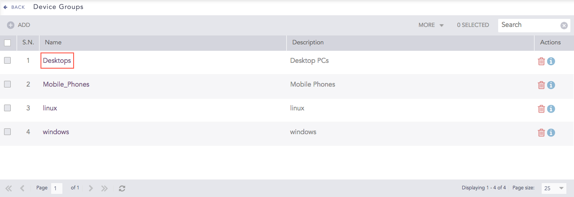Check the Desktops row checkbox

(x=7, y=61)
